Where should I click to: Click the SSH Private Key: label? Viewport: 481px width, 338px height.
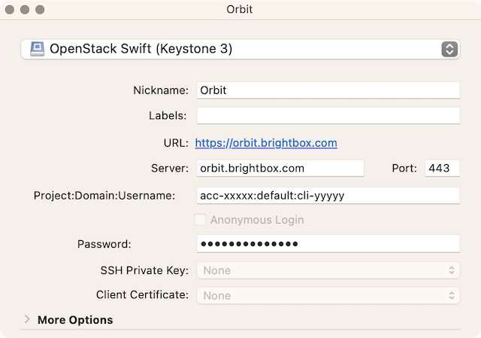coord(144,270)
